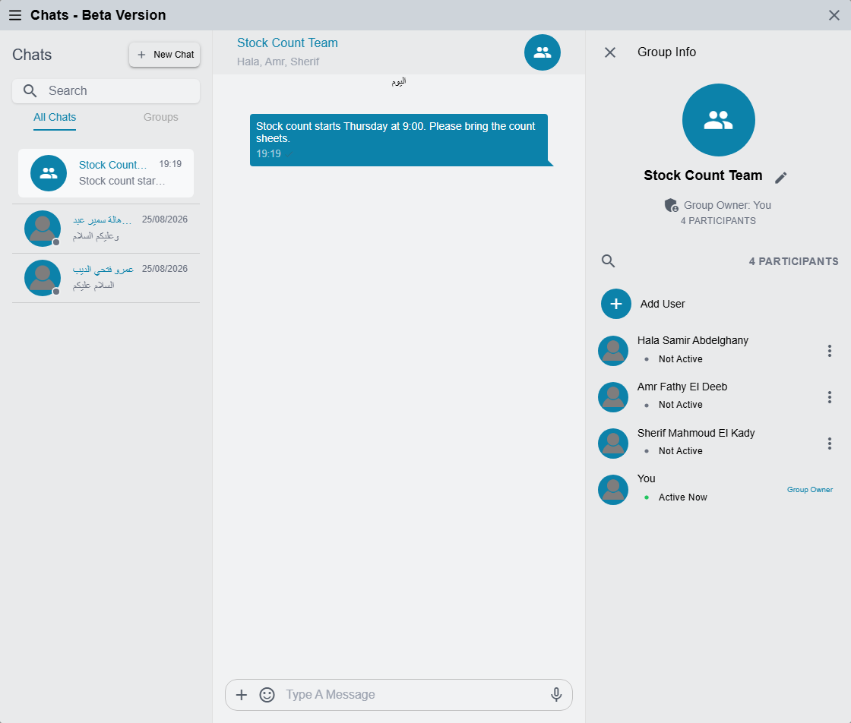Click the New Chat button

coord(164,55)
